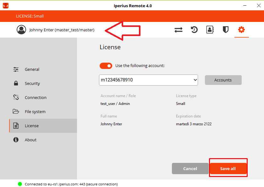Click the General sliders icon

tap(16, 69)
